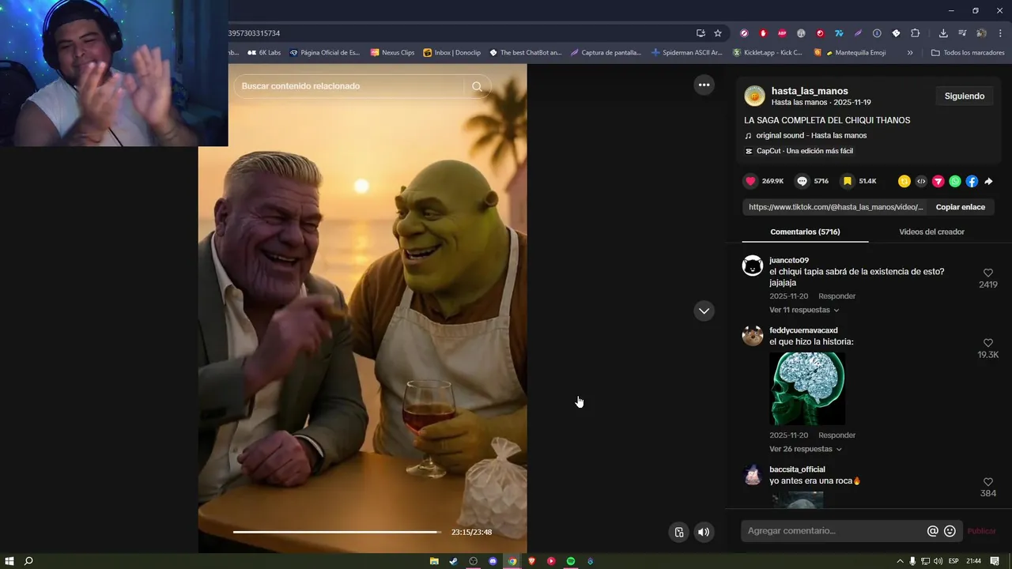Open three-dots more menu on video

704,85
